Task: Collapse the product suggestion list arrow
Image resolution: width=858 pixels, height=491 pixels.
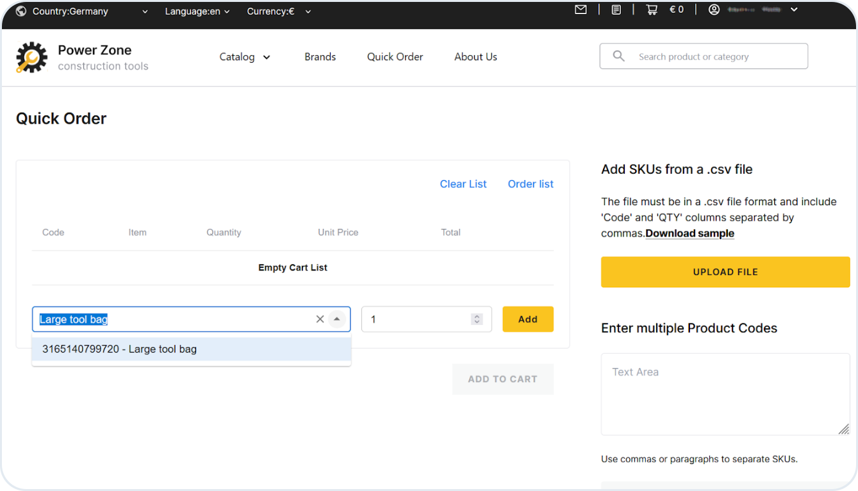Action: coord(337,319)
